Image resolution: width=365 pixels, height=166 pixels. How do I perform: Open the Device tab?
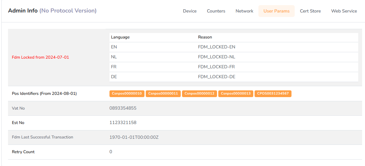[189, 11]
